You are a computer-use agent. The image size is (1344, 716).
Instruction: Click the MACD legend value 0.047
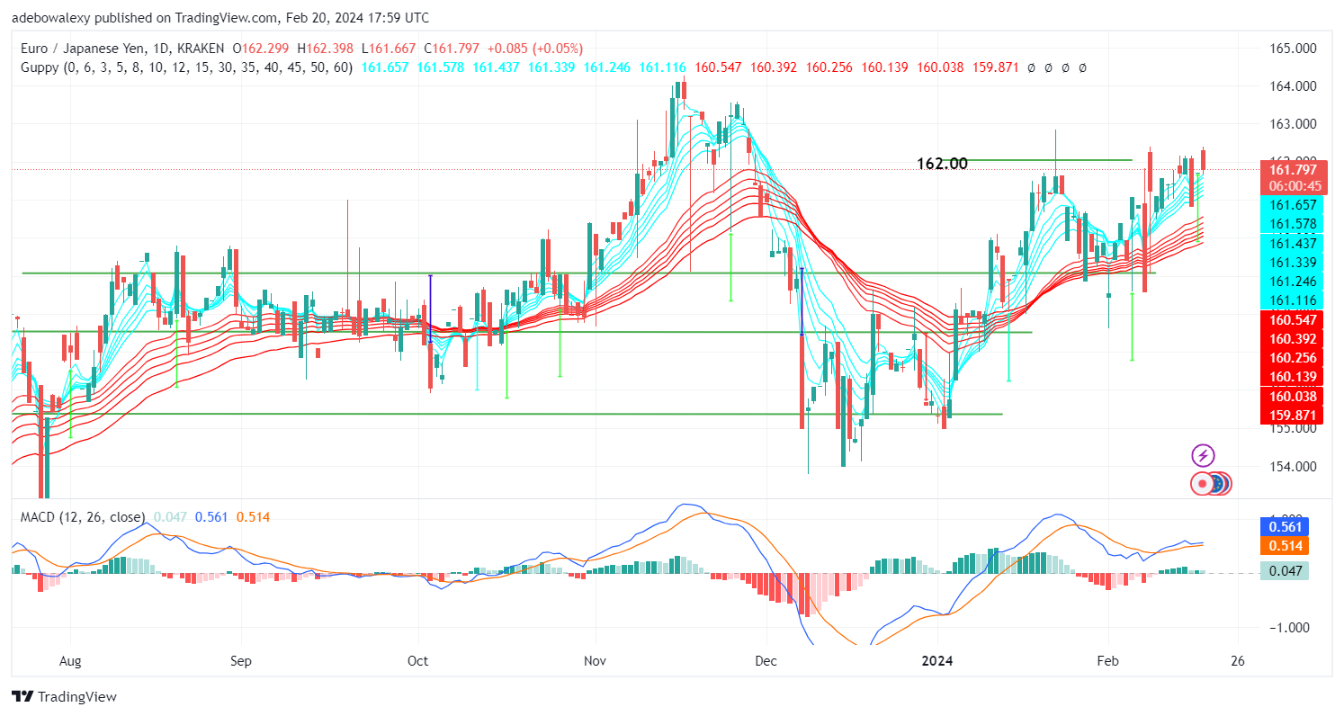click(x=170, y=517)
